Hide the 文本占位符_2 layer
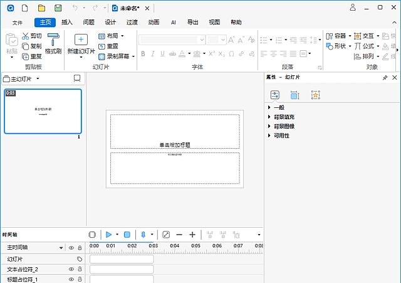 pos(71,269)
